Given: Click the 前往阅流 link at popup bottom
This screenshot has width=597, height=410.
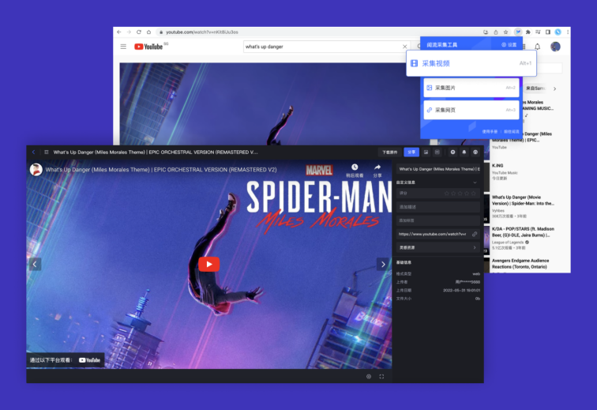Looking at the screenshot, I should (x=512, y=131).
